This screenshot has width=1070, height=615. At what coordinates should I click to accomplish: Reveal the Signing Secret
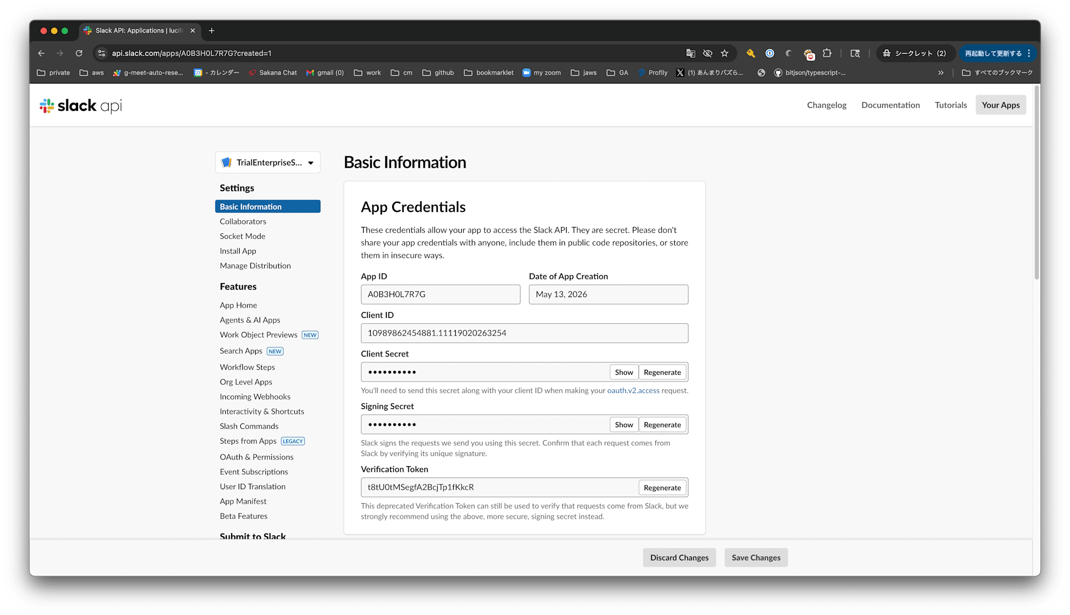[624, 425]
